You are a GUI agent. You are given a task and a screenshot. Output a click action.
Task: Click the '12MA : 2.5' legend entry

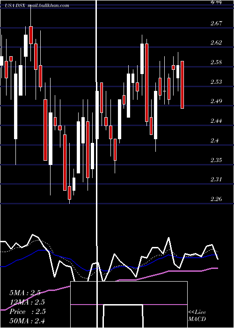pos(27,302)
